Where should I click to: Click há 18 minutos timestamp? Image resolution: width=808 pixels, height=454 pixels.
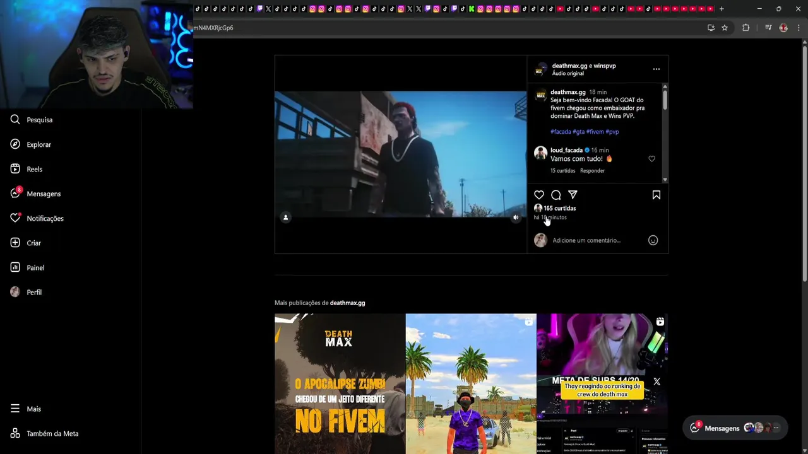coord(550,218)
